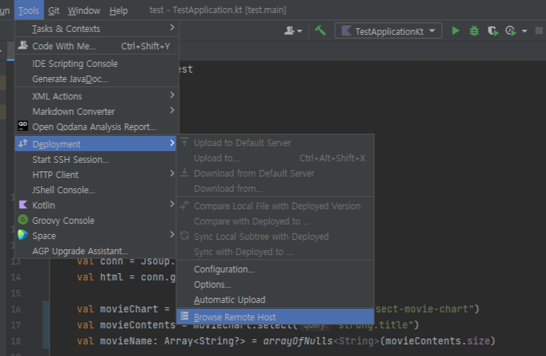The image size is (546, 356).
Task: Choose Start SSH Session
Action: (x=95, y=159)
